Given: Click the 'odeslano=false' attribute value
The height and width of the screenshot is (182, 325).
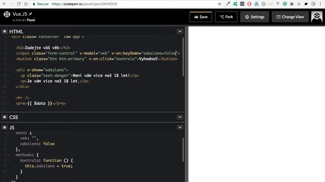Looking at the screenshot, I should 160,53.
